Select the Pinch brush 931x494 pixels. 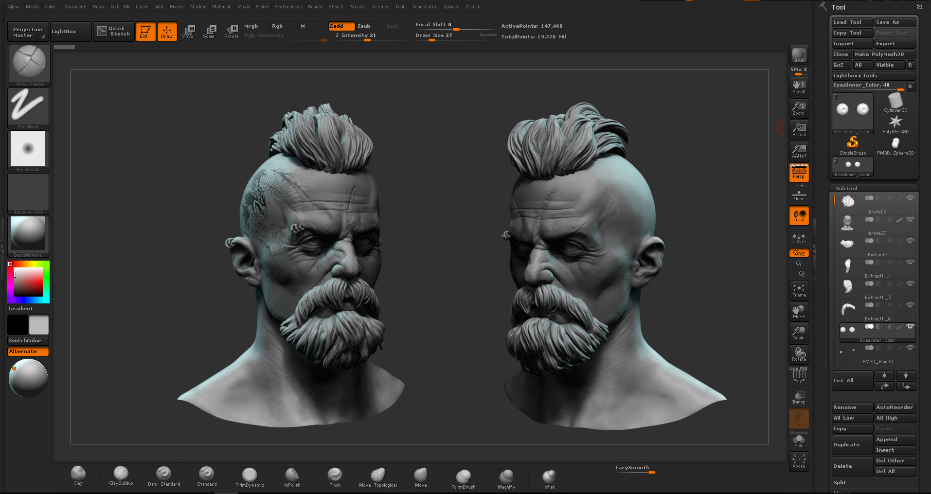(x=335, y=477)
